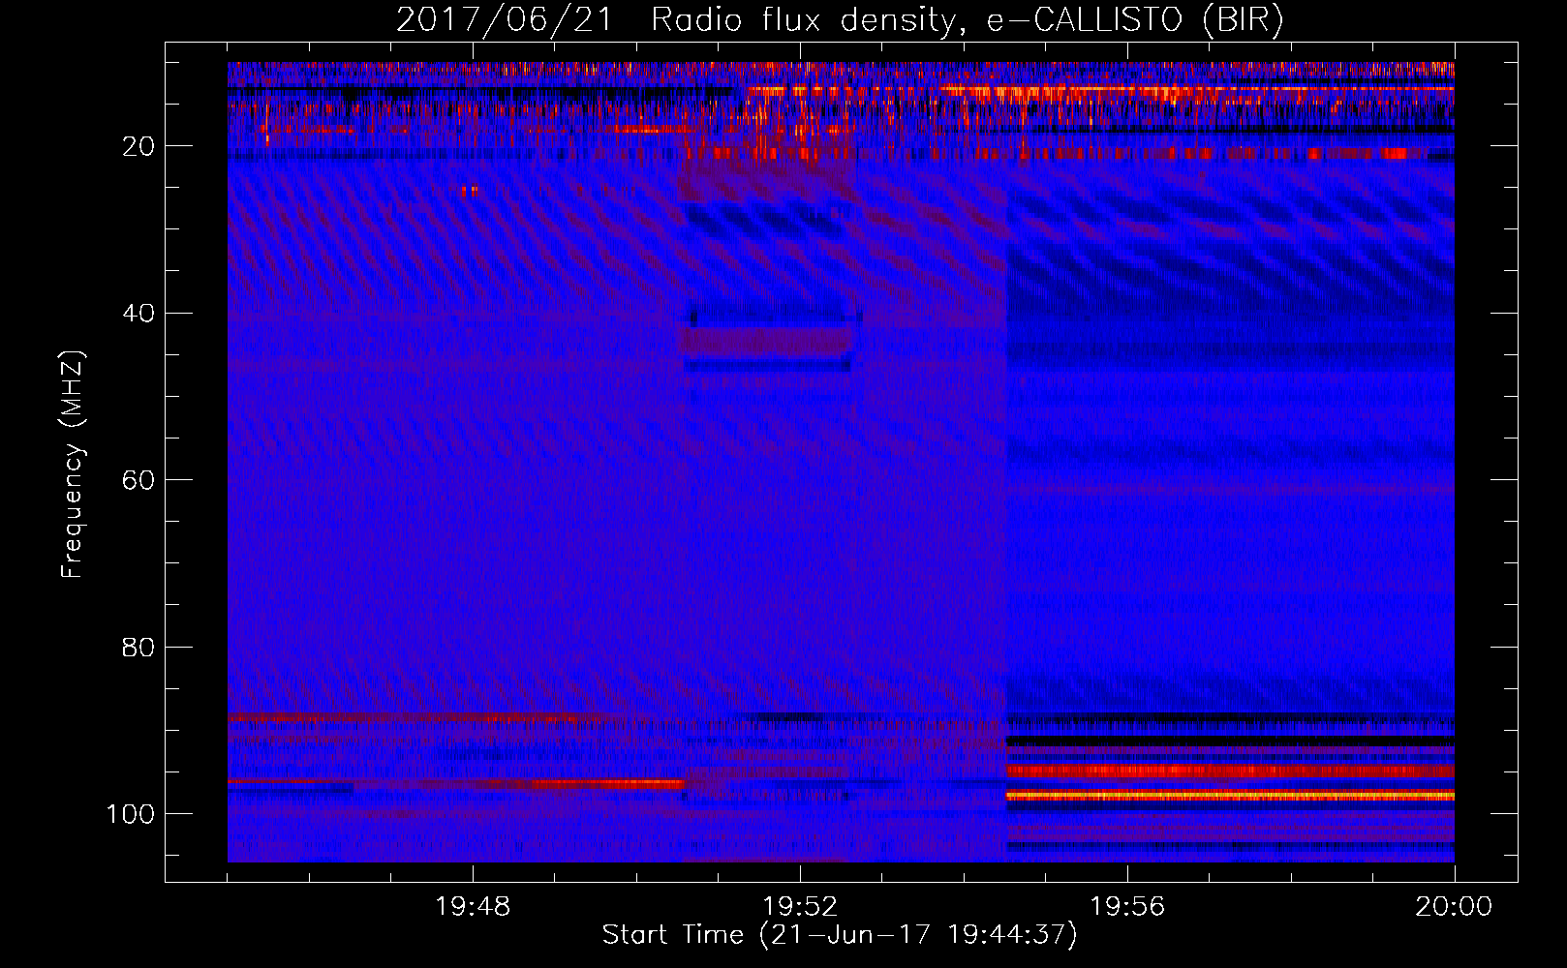The width and height of the screenshot is (1567, 968).
Task: Select the 19:52 time tick label
Action: click(x=800, y=907)
